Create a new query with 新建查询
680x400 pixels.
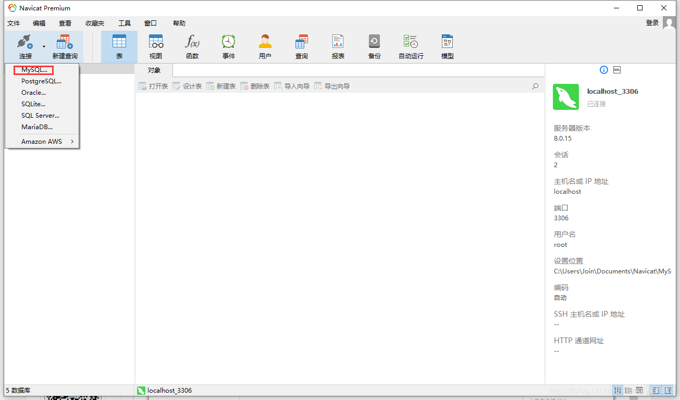click(65, 46)
